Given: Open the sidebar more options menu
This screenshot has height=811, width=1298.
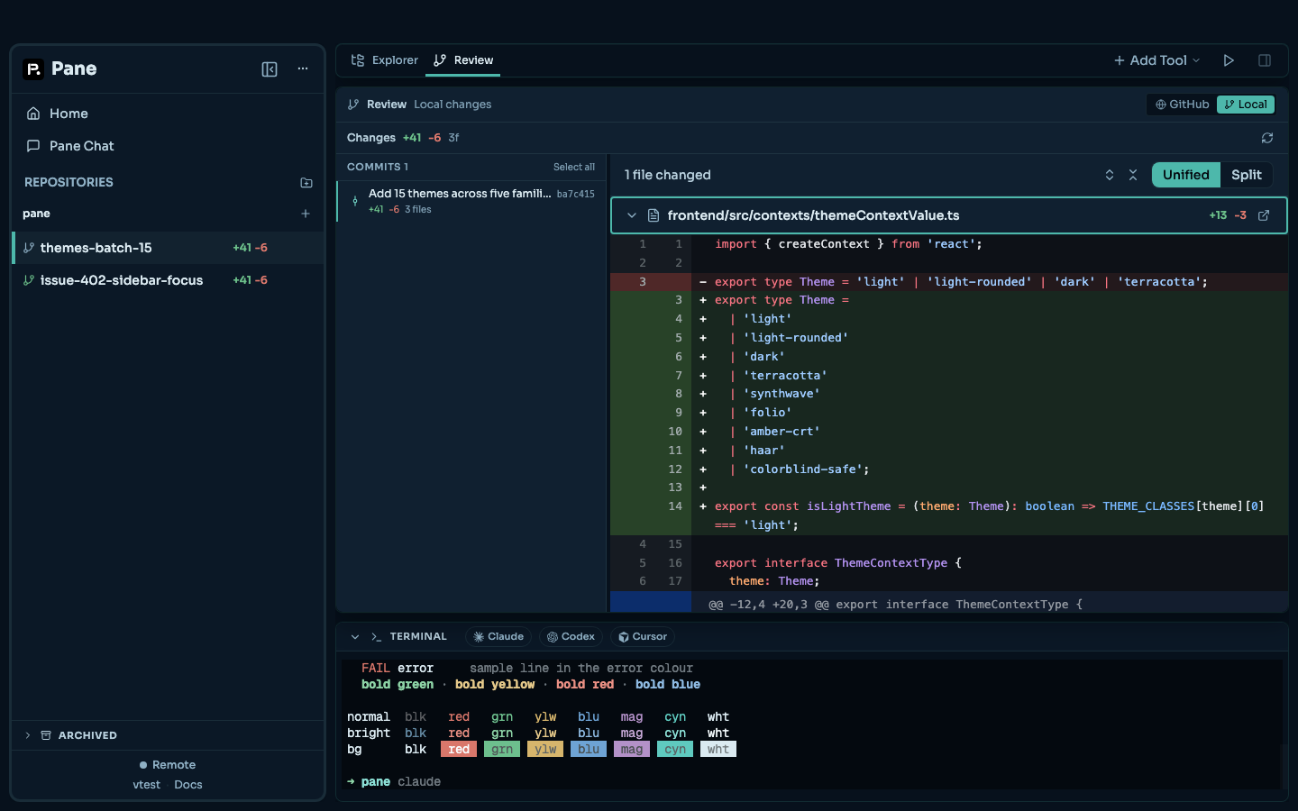Looking at the screenshot, I should [x=303, y=69].
